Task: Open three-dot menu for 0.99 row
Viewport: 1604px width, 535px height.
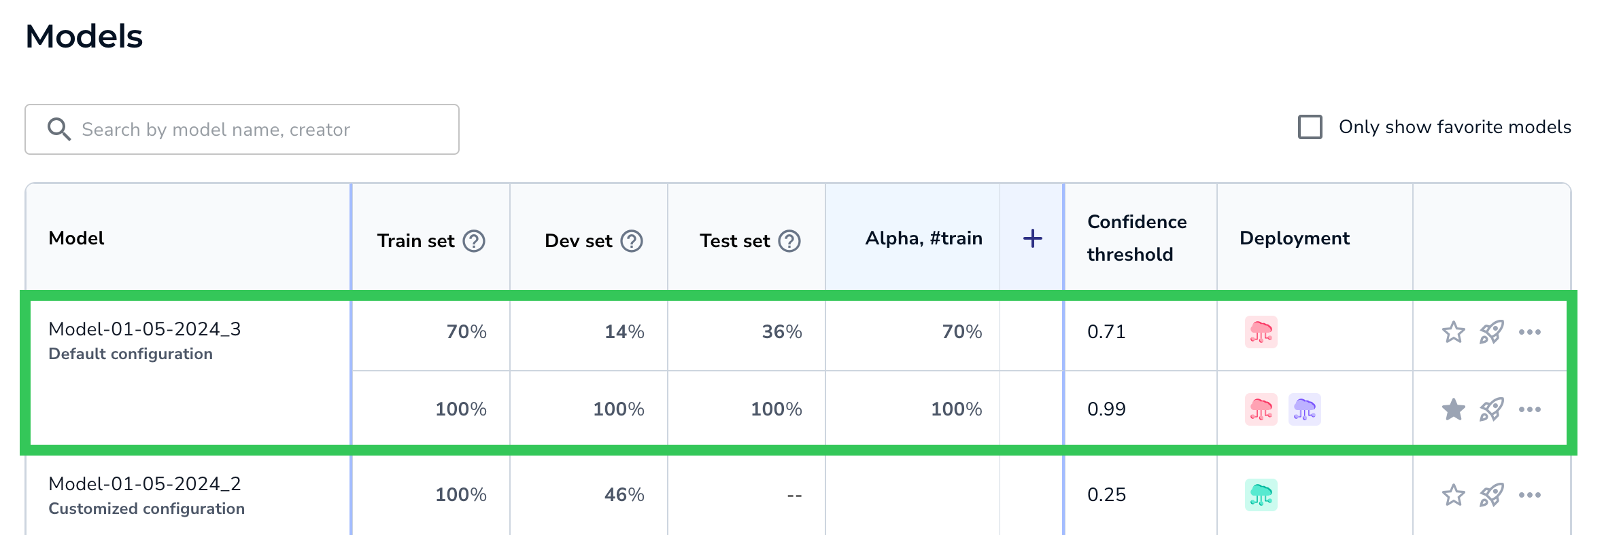Action: [x=1529, y=409]
